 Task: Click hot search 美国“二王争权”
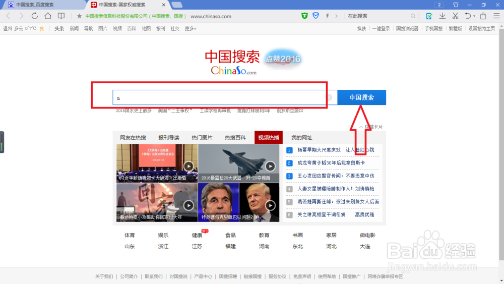point(175,110)
